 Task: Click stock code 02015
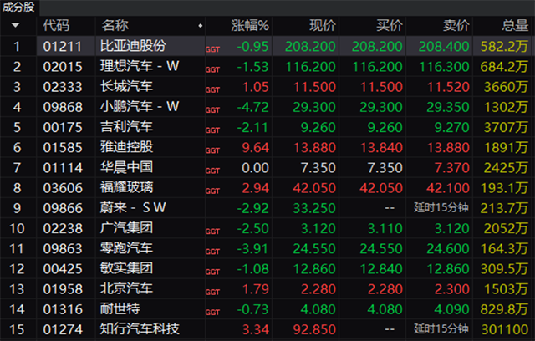point(63,67)
